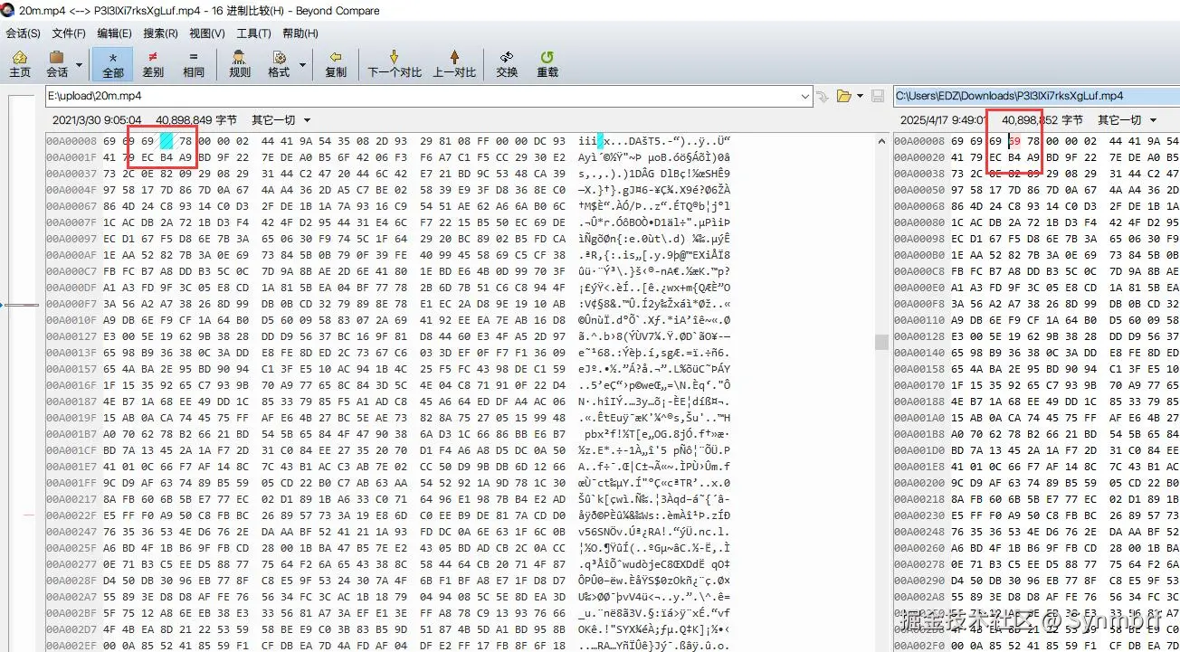Expand the 会话 toolbar dropdown arrow
This screenshot has width=1180, height=652.
79,64
